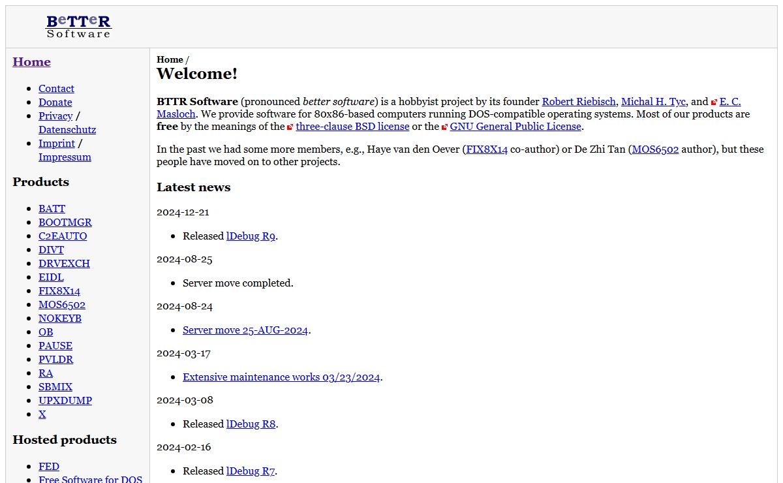Click the BTTR Software logo
The width and height of the screenshot is (783, 483).
tap(78, 26)
